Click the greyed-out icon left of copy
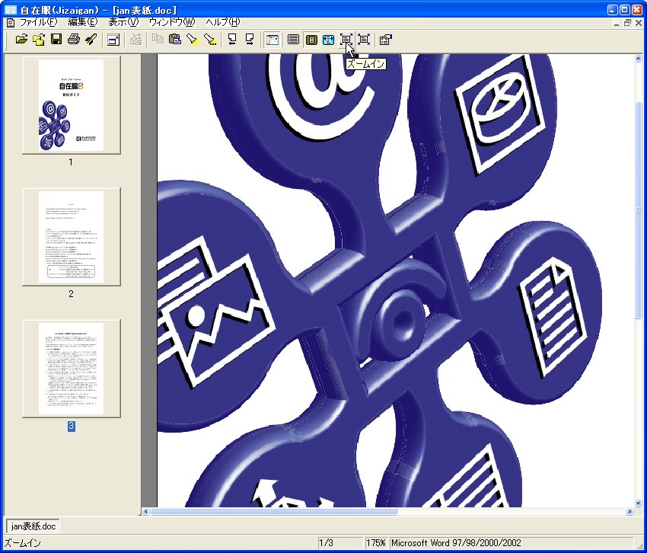Screen dimensions: 647x553 [x=135, y=40]
